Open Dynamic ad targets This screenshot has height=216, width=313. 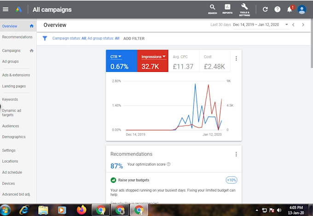pos(12,113)
